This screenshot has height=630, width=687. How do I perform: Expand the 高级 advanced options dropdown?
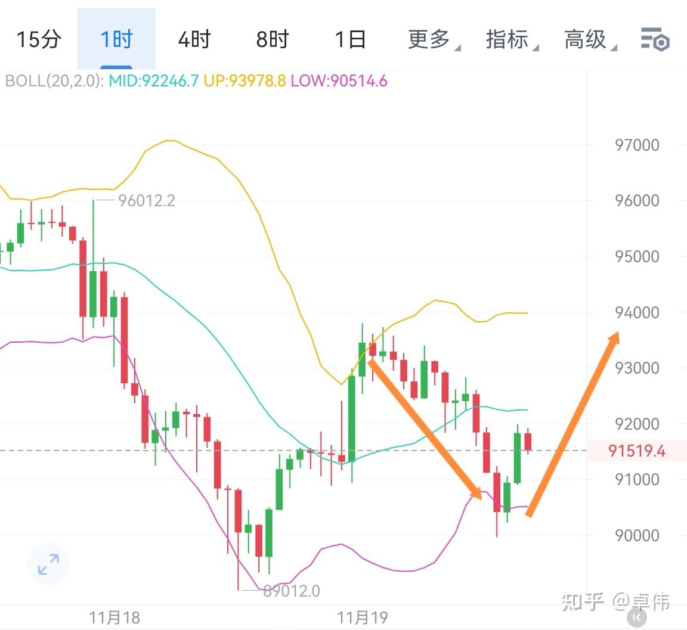tap(585, 40)
